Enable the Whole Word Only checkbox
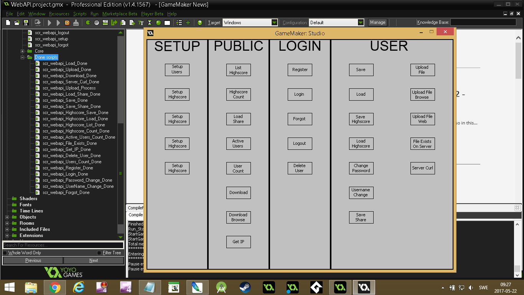Viewport: 524px width, 295px height. [x=5, y=253]
